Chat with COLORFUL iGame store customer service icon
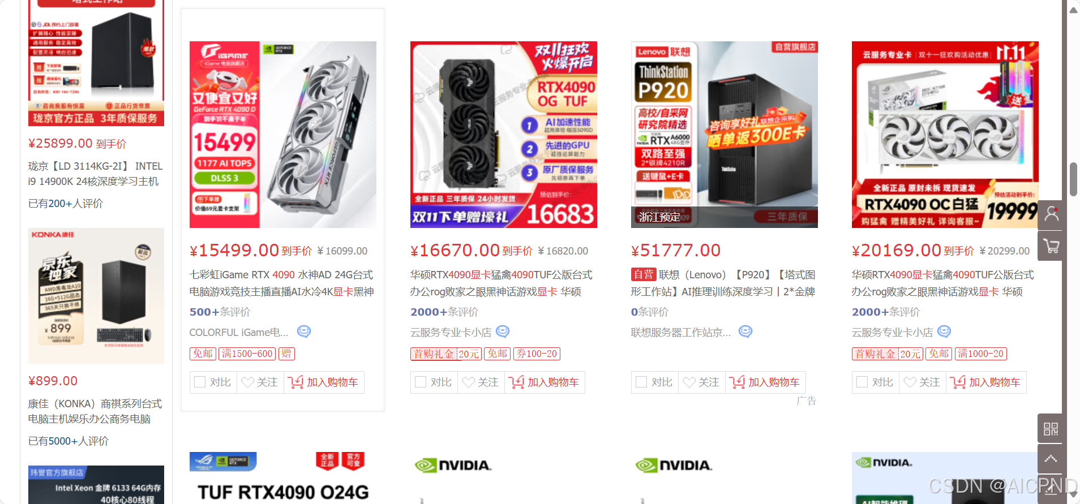 (x=304, y=331)
